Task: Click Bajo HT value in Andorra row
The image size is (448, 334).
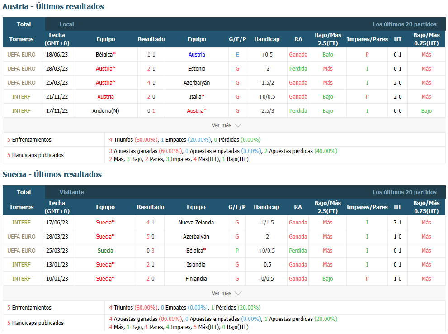Action: click(x=426, y=111)
